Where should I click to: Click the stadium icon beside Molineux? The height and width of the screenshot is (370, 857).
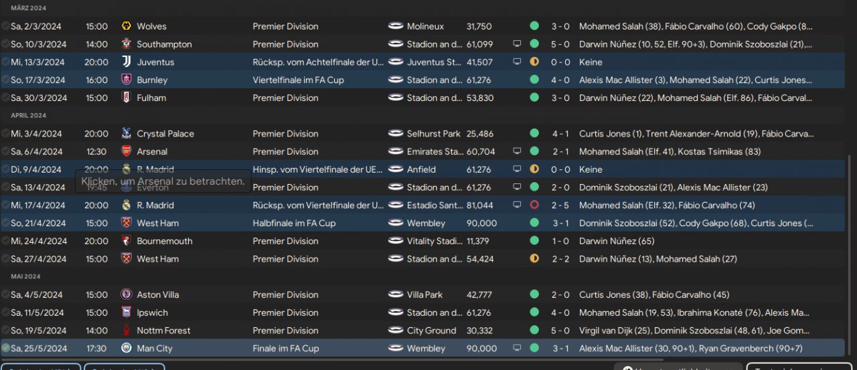pos(396,27)
